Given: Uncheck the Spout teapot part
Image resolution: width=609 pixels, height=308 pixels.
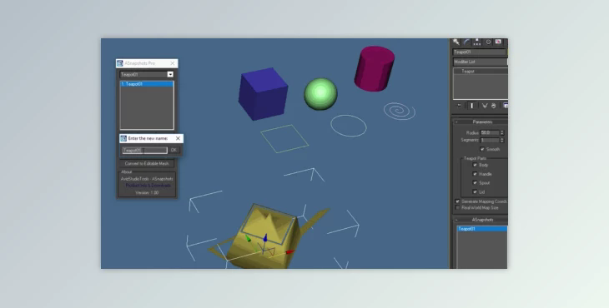Looking at the screenshot, I should pyautogui.click(x=475, y=182).
